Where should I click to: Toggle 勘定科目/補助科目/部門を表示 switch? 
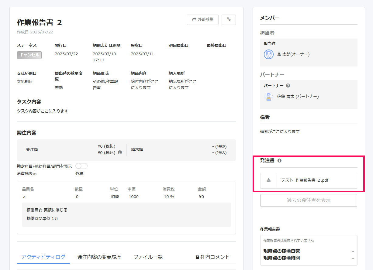click(x=81, y=166)
